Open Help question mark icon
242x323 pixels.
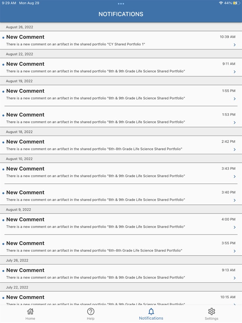(x=91, y=311)
